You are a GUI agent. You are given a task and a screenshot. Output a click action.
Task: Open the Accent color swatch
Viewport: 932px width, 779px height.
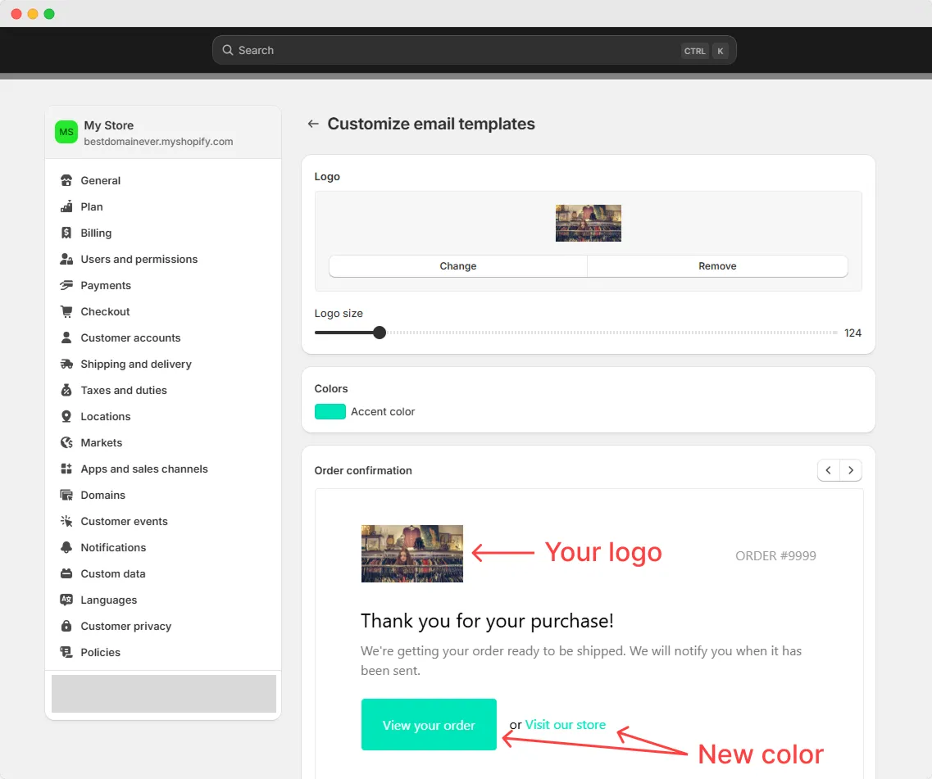point(330,411)
